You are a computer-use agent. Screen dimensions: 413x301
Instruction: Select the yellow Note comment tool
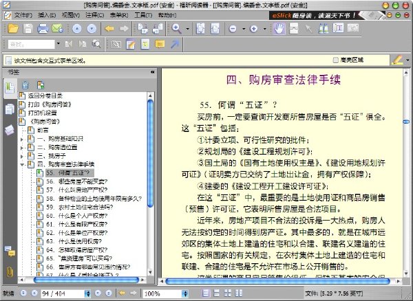[x=160, y=44]
